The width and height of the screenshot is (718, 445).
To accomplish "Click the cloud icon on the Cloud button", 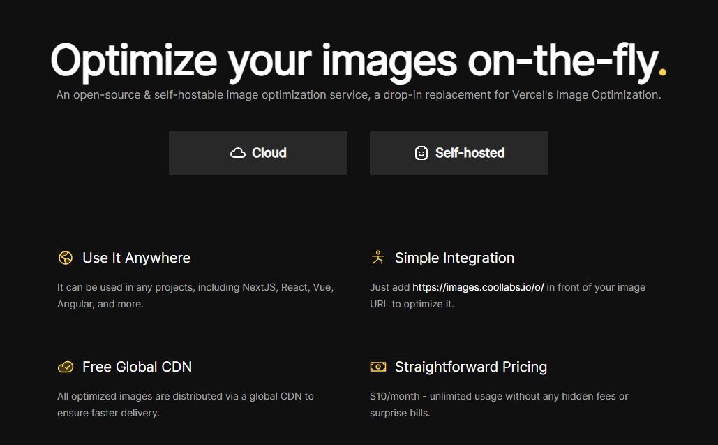I will click(x=237, y=152).
